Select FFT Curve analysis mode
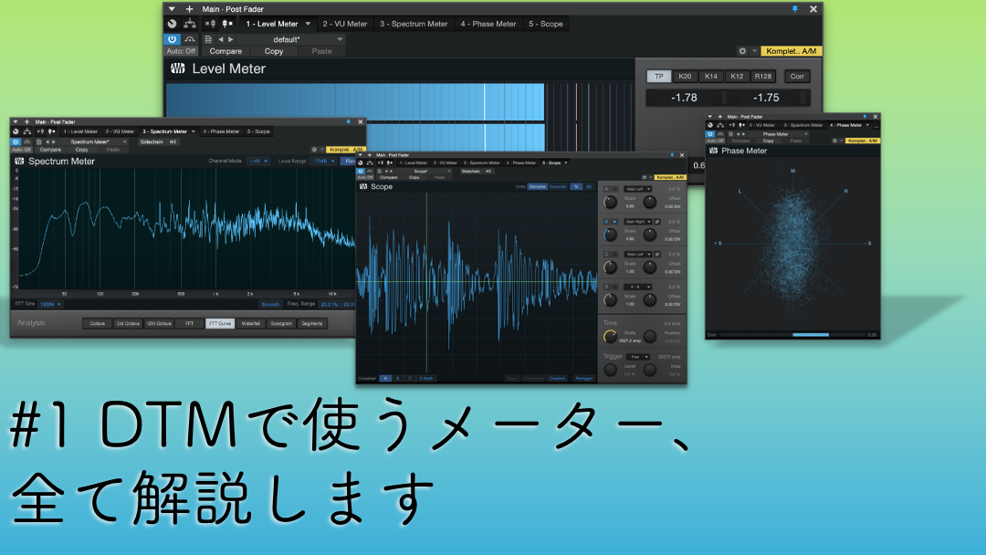This screenshot has width=986, height=555. tap(220, 323)
